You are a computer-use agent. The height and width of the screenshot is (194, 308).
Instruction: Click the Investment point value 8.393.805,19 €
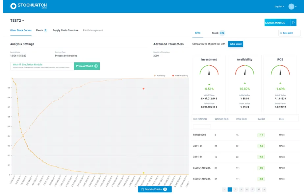click(x=209, y=107)
